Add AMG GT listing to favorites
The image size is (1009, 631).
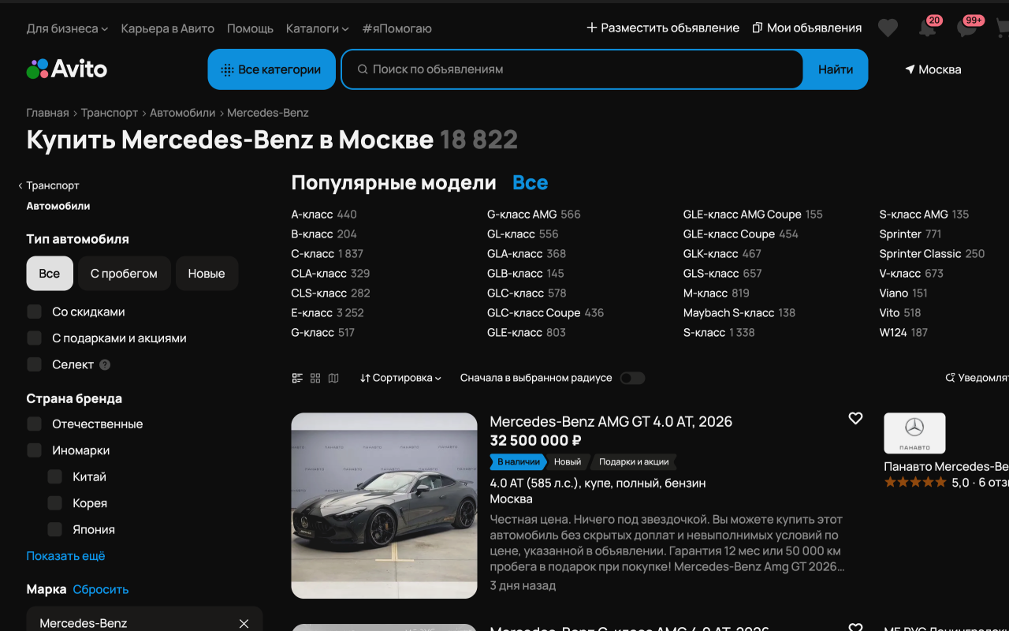(855, 419)
